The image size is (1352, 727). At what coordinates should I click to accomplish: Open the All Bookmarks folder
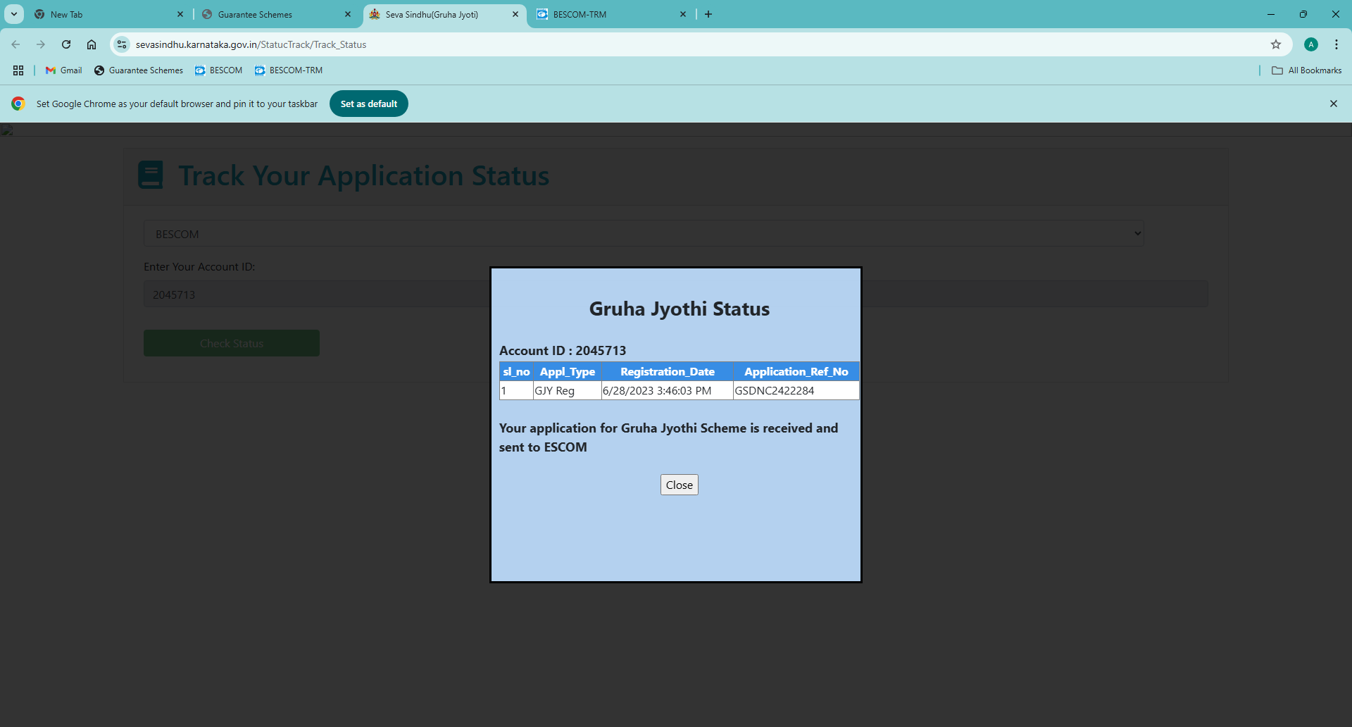pos(1307,70)
